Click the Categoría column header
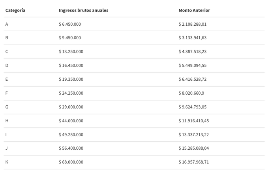Image resolution: width=268 pixels, height=173 pixels. click(15, 10)
